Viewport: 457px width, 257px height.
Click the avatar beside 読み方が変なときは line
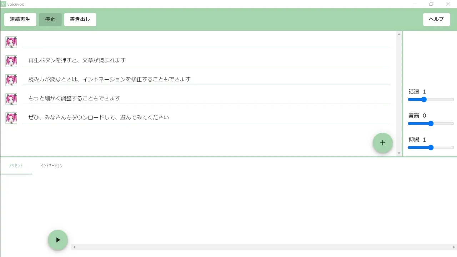coord(11,80)
